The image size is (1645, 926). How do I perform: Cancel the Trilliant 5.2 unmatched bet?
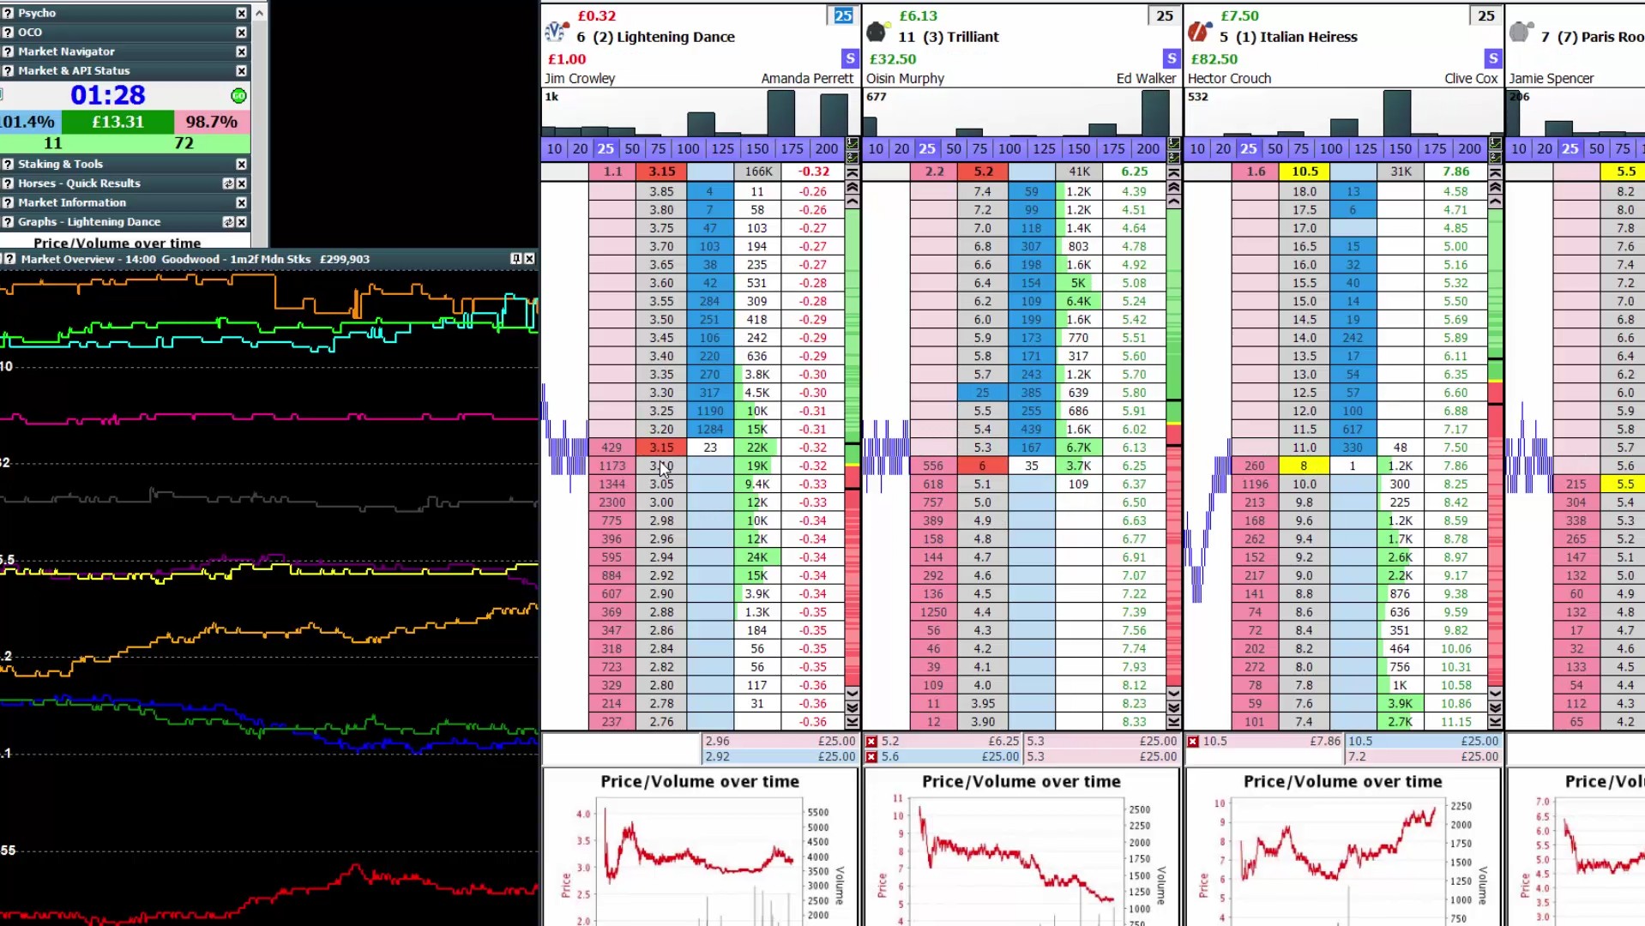(871, 742)
